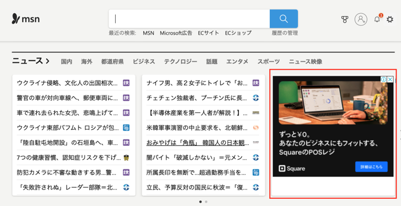Open headline おみやげは「角瓶」

(197, 143)
